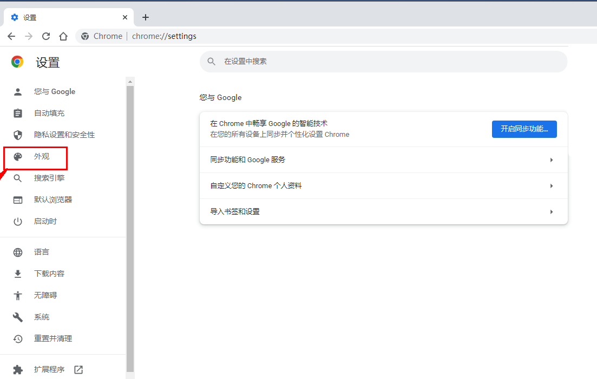The width and height of the screenshot is (597, 379).
Task: Select the 设置 browser tab
Action: [69, 17]
